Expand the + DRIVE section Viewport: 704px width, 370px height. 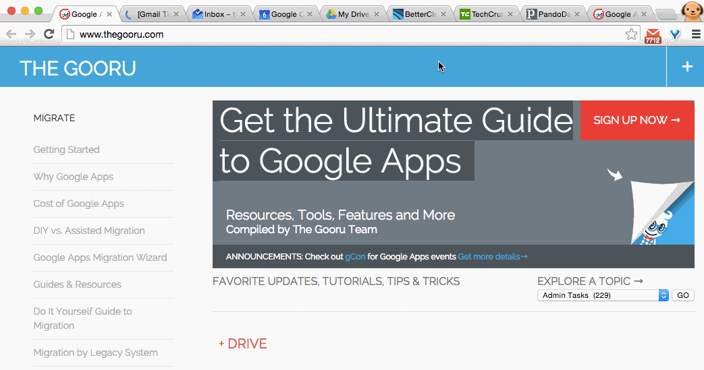click(x=243, y=344)
